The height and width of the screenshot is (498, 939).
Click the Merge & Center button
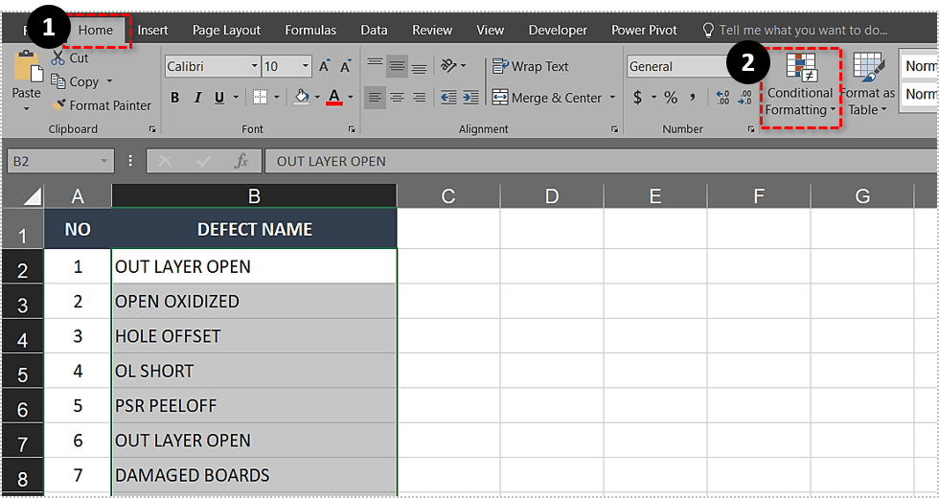tap(547, 98)
